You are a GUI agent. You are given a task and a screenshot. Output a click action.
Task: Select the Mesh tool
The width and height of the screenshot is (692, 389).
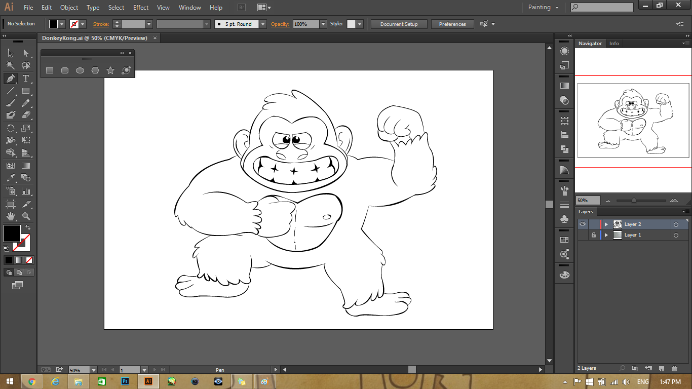[10, 166]
